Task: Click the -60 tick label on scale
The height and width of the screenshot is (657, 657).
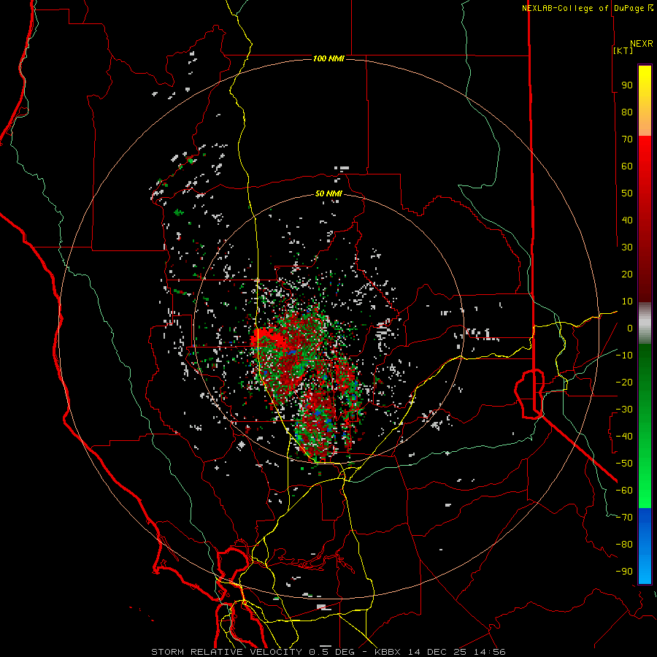Action: pos(624,491)
